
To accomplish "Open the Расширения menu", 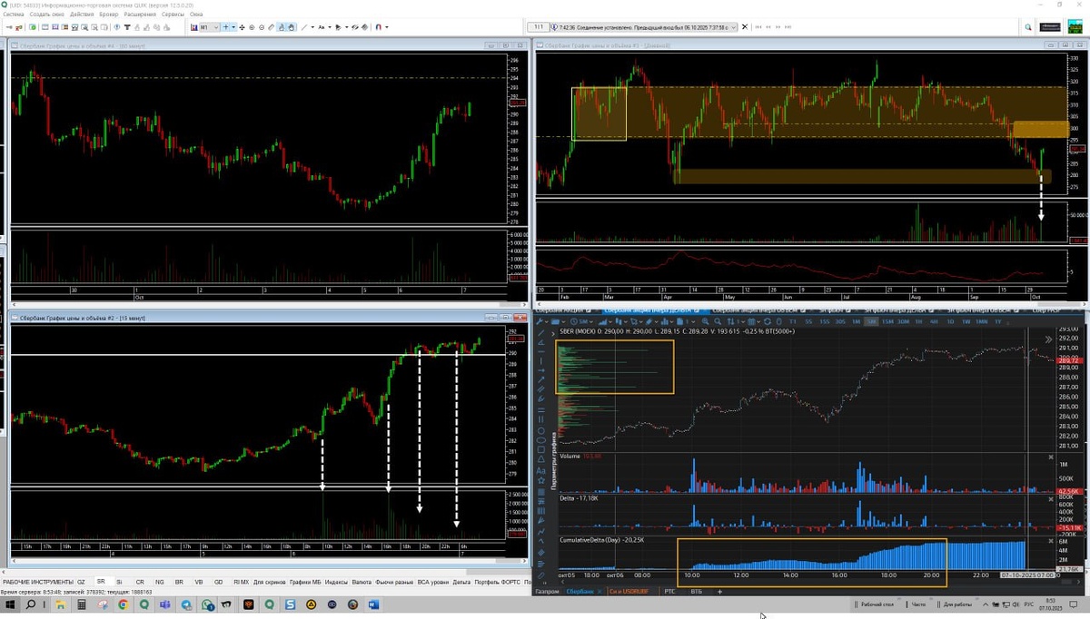I will 140,15.
